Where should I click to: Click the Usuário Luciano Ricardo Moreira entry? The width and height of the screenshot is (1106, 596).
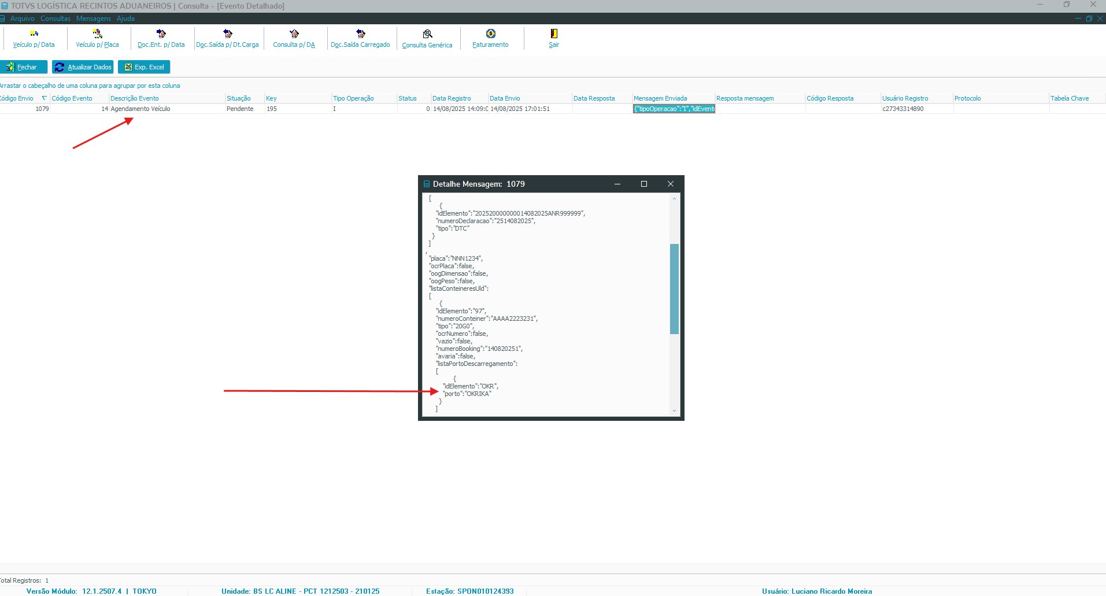click(x=817, y=591)
